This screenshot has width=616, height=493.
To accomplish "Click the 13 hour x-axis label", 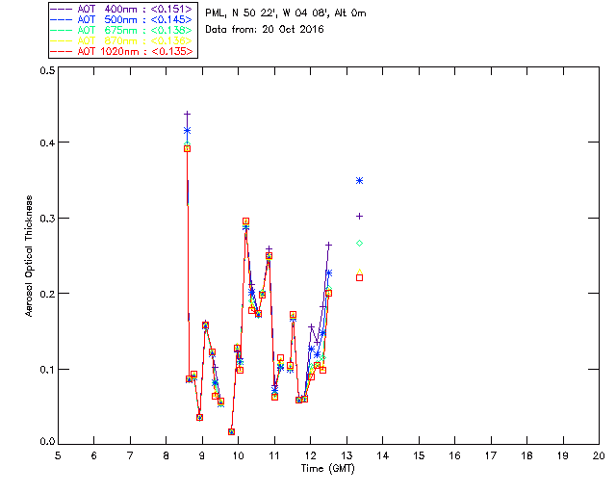I will click(x=346, y=455).
